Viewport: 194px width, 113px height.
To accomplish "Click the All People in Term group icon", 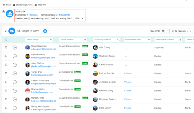I will [12, 31].
